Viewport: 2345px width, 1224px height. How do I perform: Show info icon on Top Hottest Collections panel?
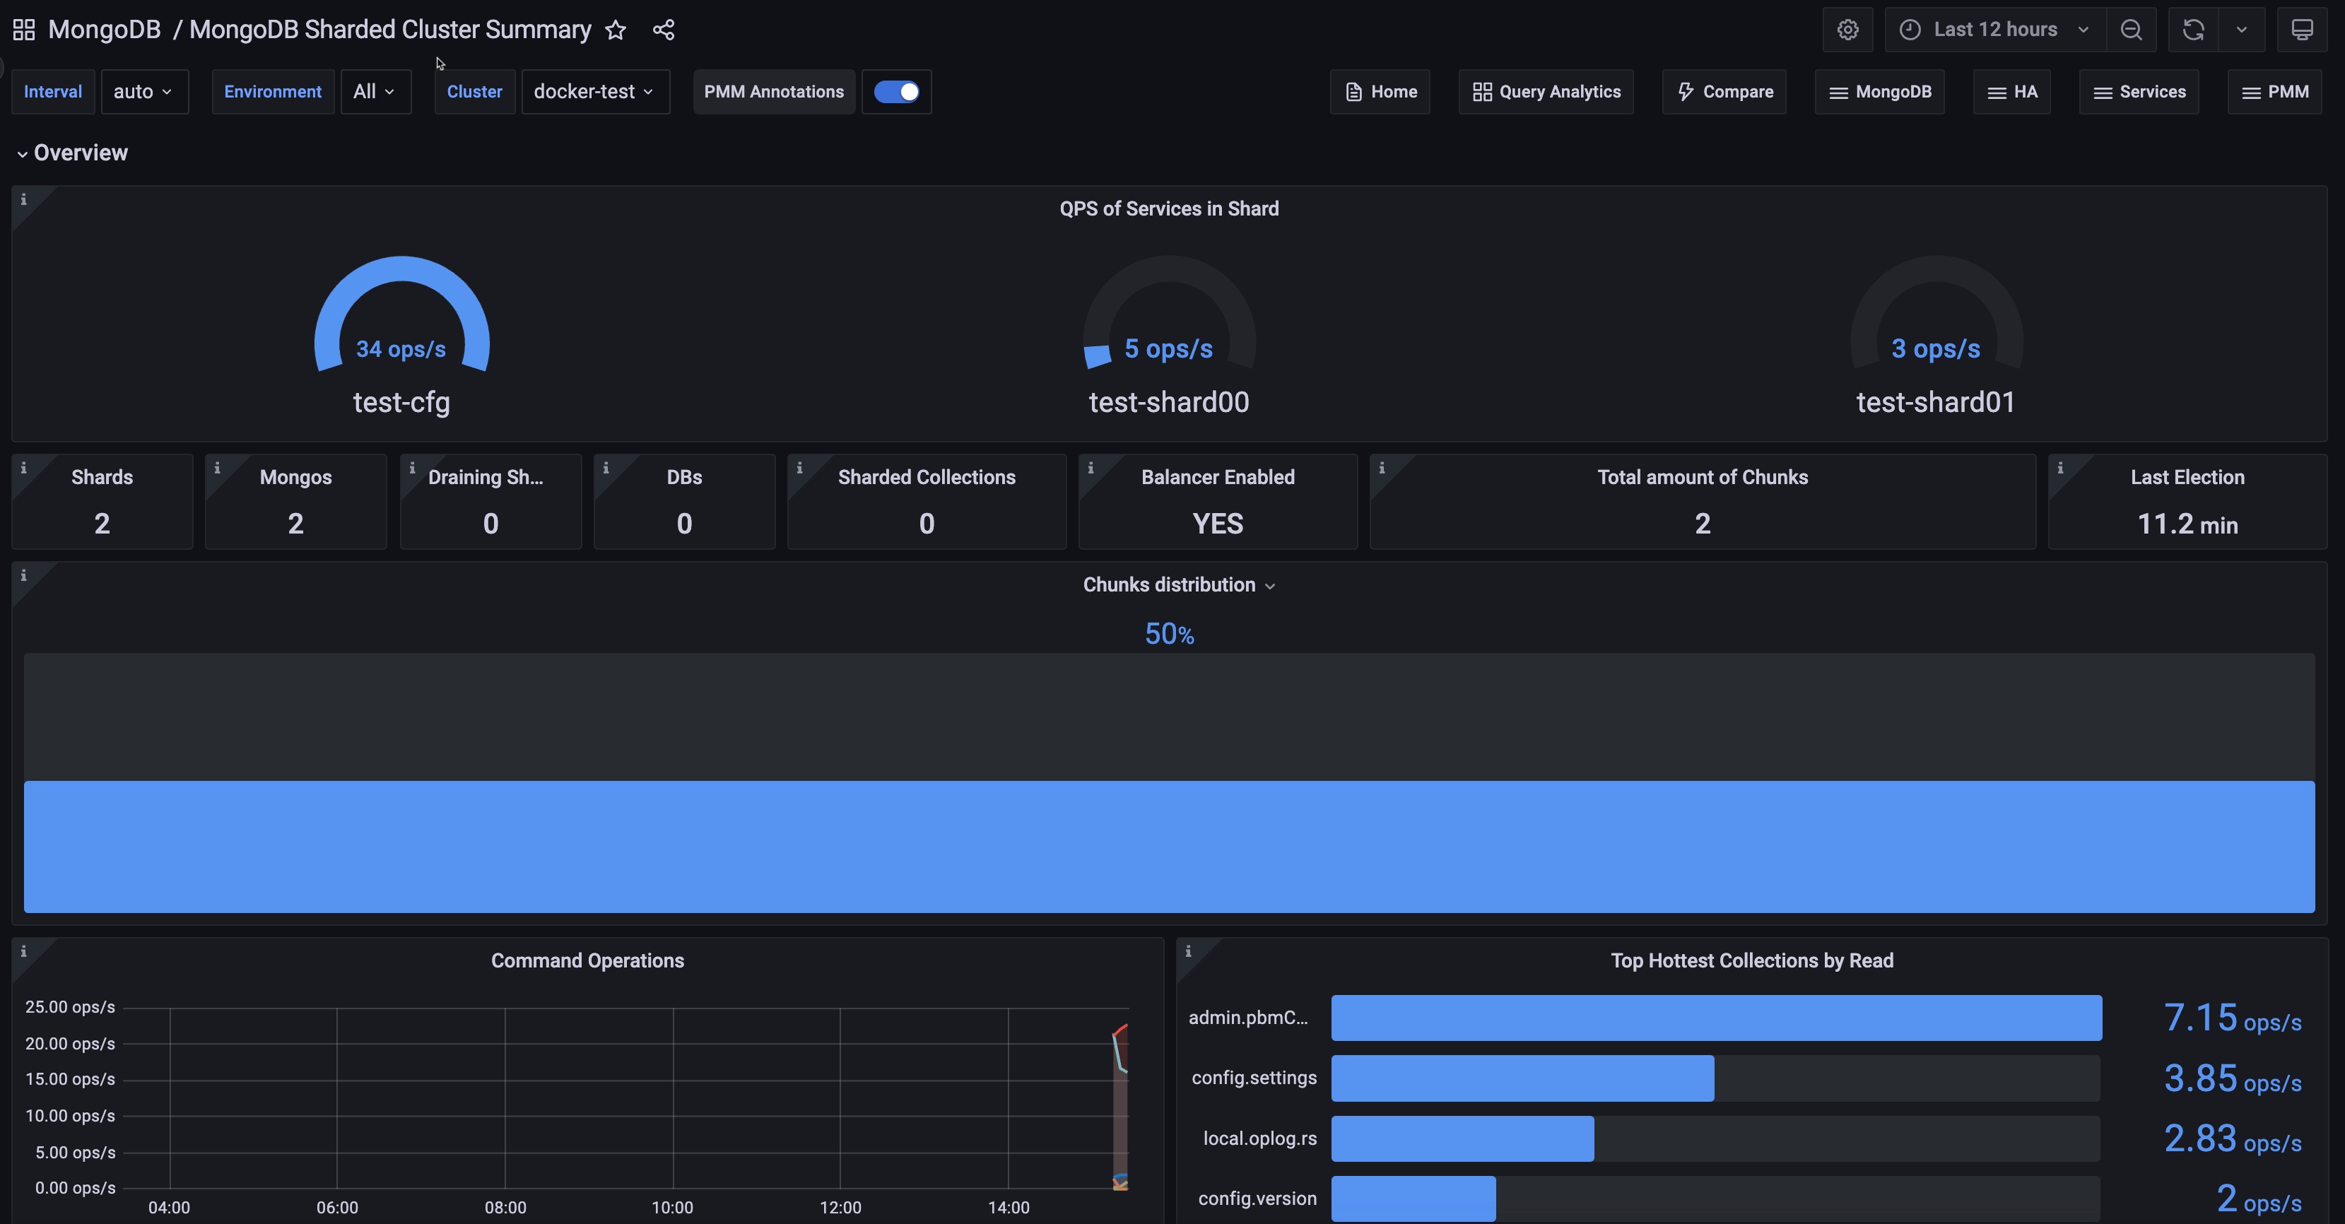(1188, 951)
